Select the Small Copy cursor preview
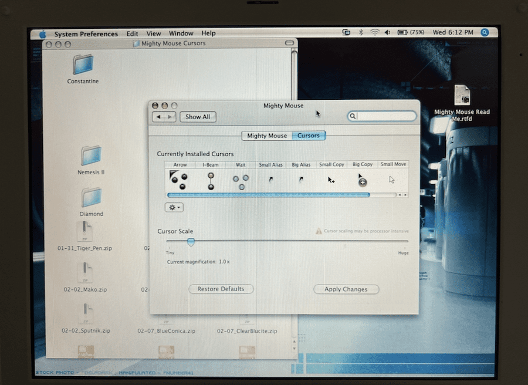Image resolution: width=528 pixels, height=385 pixels. pyautogui.click(x=331, y=180)
